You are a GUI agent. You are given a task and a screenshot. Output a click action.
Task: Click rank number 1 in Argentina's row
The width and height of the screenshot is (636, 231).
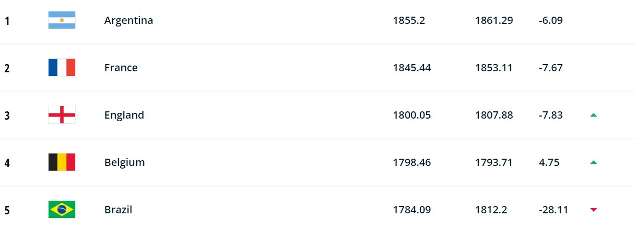[x=7, y=21]
